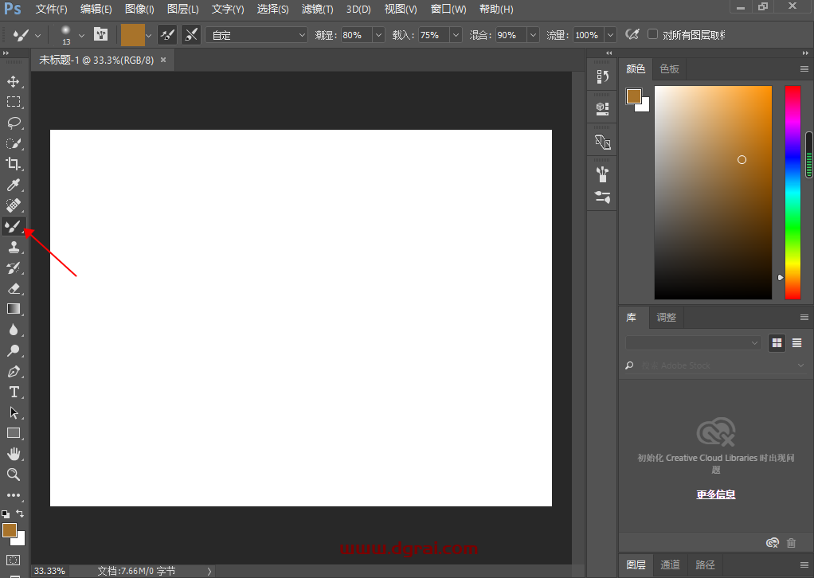The height and width of the screenshot is (578, 814).
Task: Open the brush preset dropdown showing 自定
Action: tap(256, 35)
